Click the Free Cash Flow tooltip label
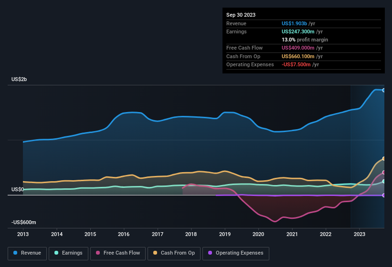The image size is (392, 267). pyautogui.click(x=244, y=48)
